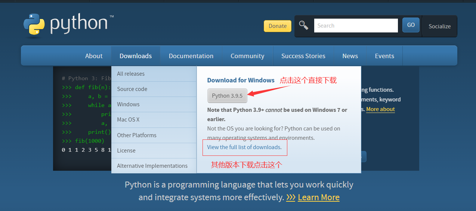Screen dimensions: 476x211
Task: Select Source code in Downloads submenu
Action: [x=154, y=89]
